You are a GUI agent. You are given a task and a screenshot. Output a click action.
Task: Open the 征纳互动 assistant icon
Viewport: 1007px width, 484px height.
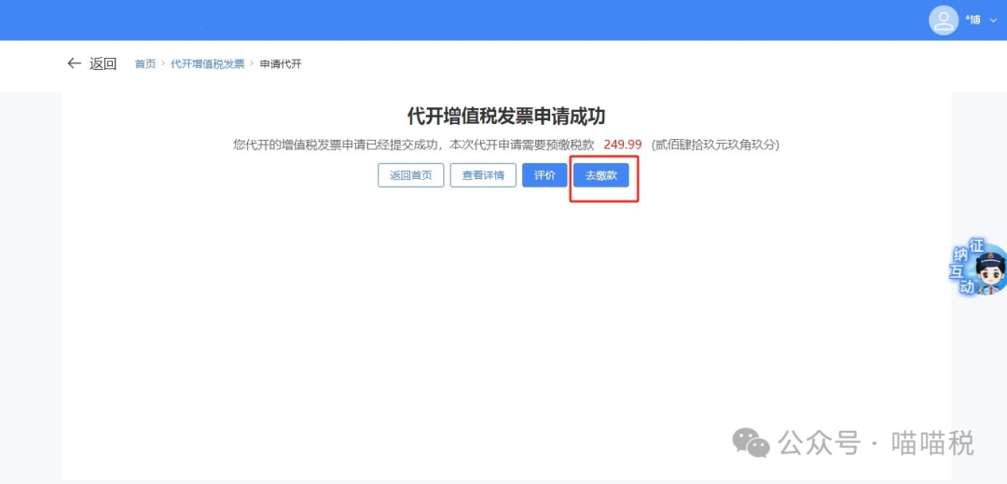click(979, 267)
